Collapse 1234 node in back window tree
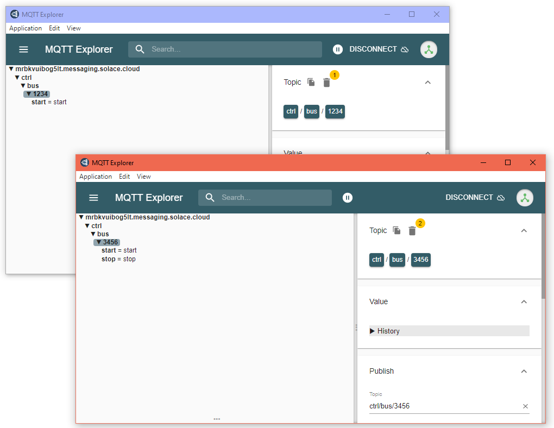 [x=29, y=94]
